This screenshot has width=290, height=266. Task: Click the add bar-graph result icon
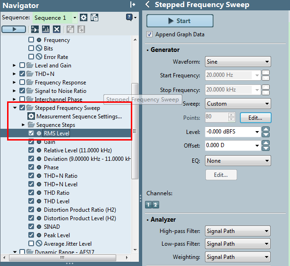46,29
